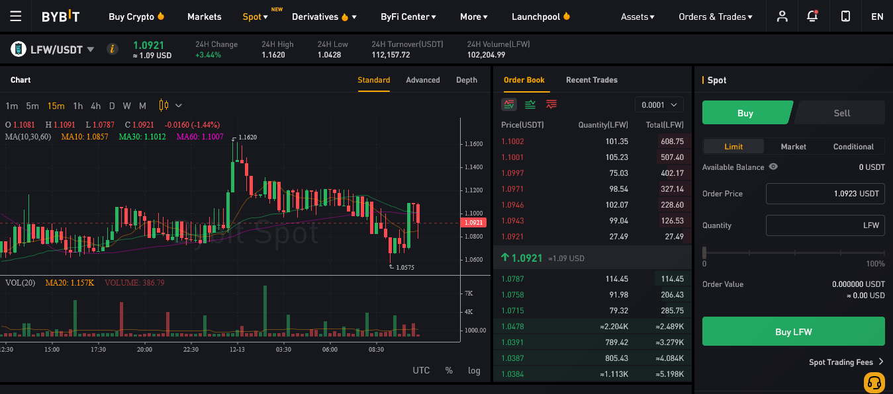Show asks-only order book view
Screen dimensions: 893x394
[551, 104]
